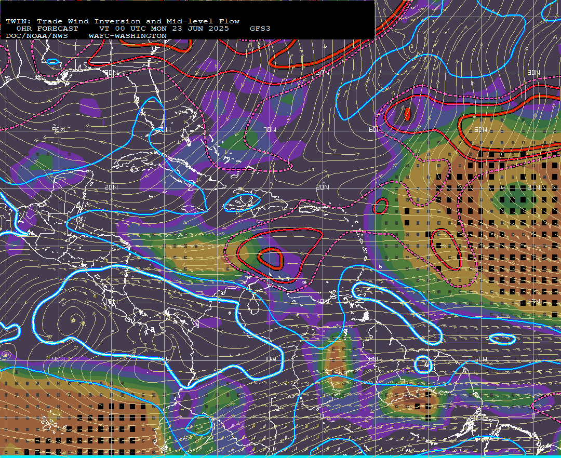Image resolution: width=561 pixels, height=458 pixels.
Task: Click the "GFS3" model label
Action: click(260, 29)
